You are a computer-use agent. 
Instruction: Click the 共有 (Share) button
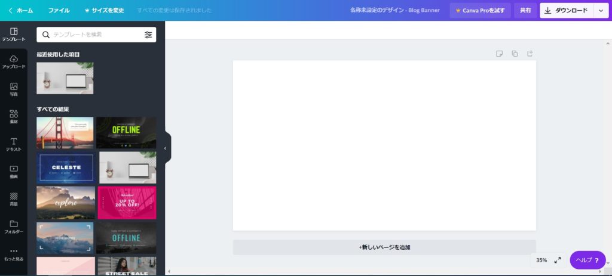pos(525,11)
